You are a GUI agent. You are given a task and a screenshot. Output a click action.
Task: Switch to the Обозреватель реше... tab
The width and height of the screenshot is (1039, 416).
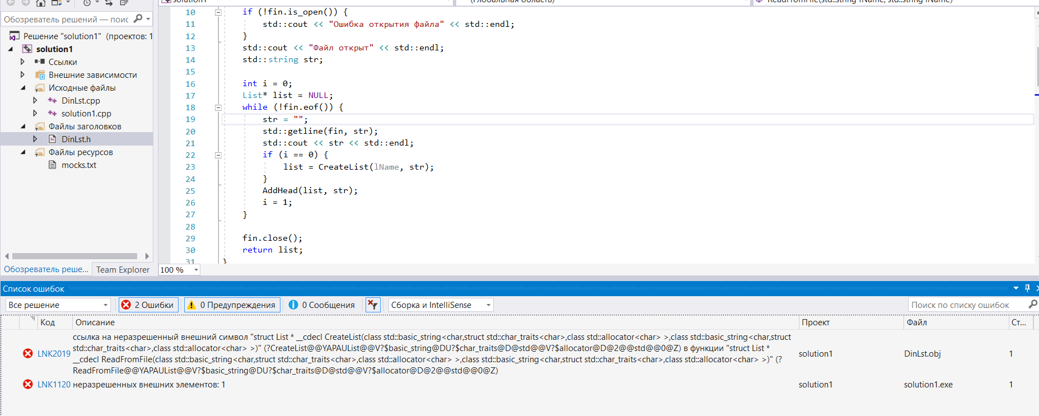pyautogui.click(x=46, y=269)
